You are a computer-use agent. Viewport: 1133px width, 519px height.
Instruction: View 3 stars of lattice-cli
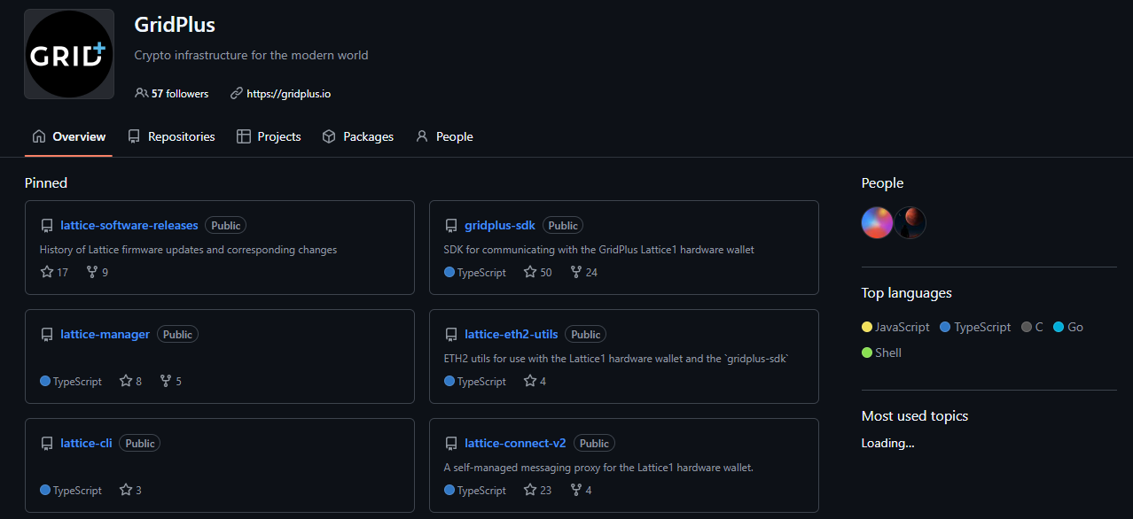pyautogui.click(x=130, y=490)
